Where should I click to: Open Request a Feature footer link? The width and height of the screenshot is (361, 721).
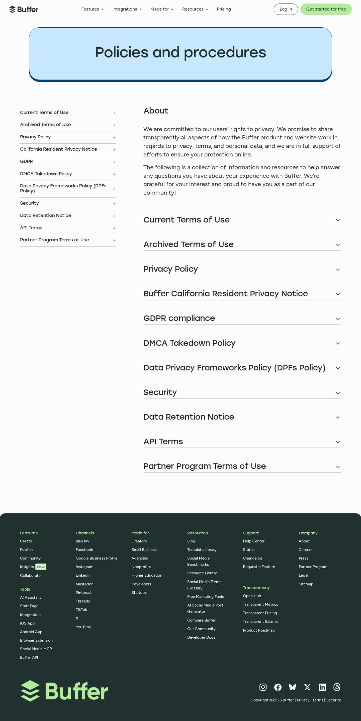coord(259,567)
